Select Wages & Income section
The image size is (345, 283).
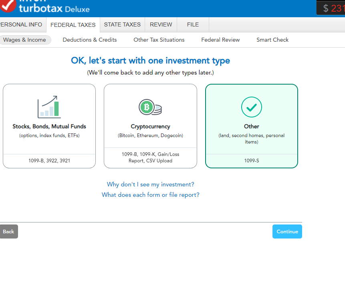pyautogui.click(x=25, y=40)
